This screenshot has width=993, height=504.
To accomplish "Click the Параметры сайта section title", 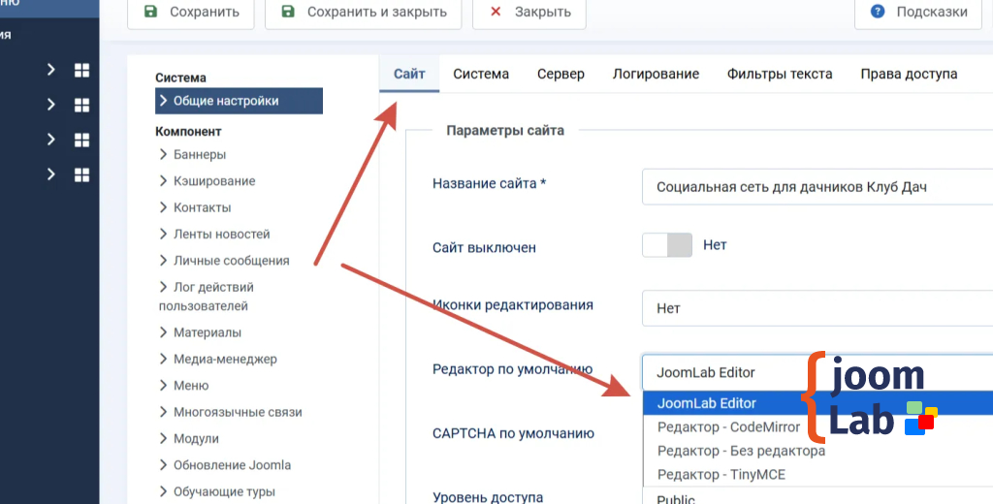I will pyautogui.click(x=504, y=131).
